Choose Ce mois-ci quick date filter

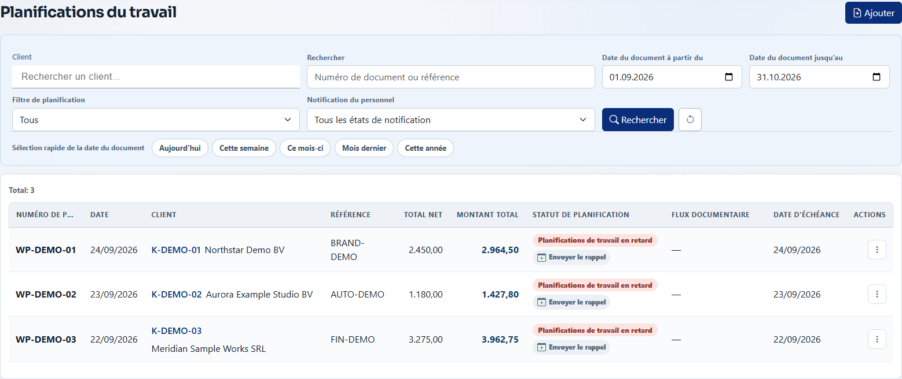[x=305, y=148]
